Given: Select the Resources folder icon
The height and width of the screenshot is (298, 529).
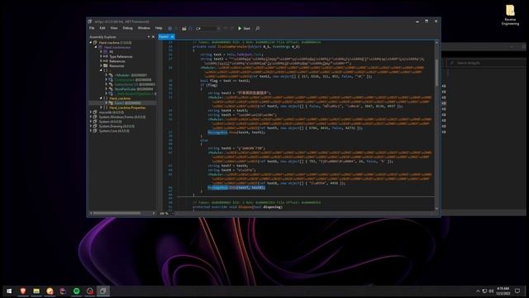Looking at the screenshot, I should tap(105, 66).
